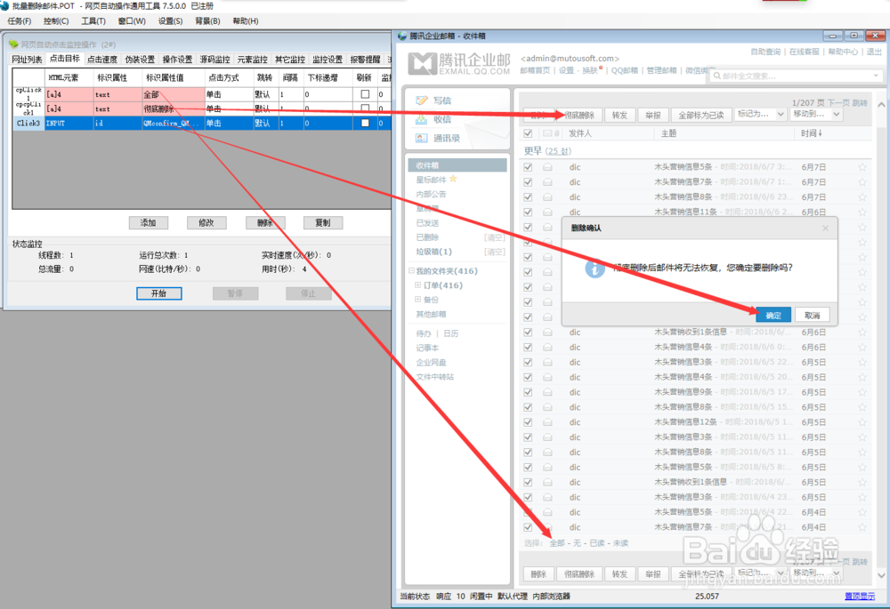Open the top 标记为... dropdown

(760, 115)
